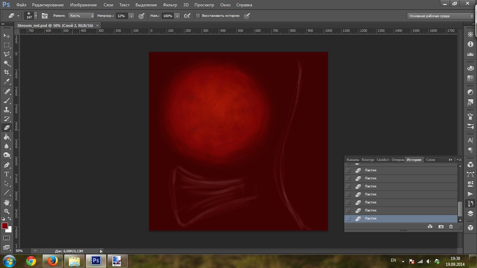
Task: Delete current state with trash icon
Action: pyautogui.click(x=451, y=226)
